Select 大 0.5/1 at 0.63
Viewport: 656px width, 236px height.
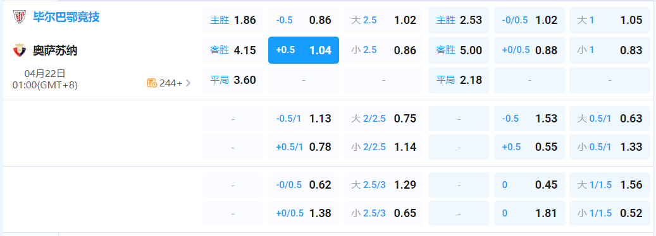[x=610, y=119]
